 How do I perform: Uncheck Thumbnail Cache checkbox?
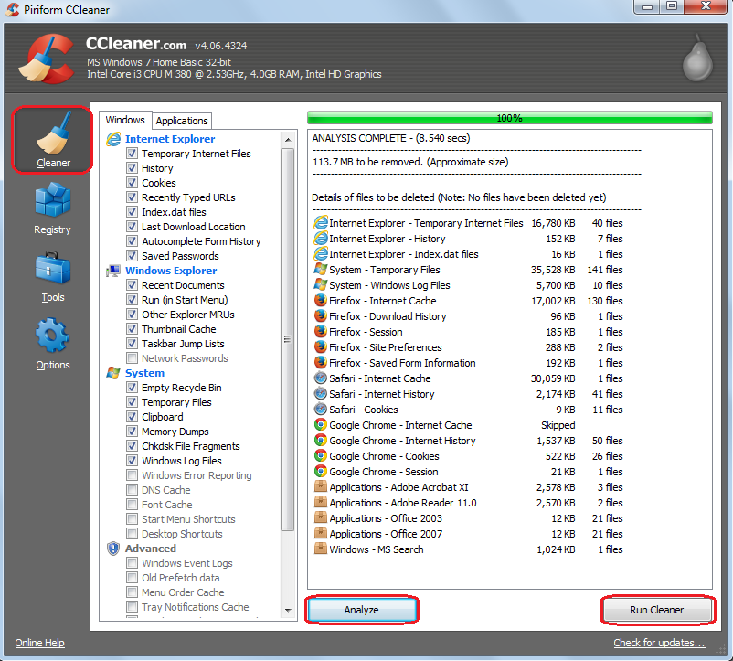(132, 328)
